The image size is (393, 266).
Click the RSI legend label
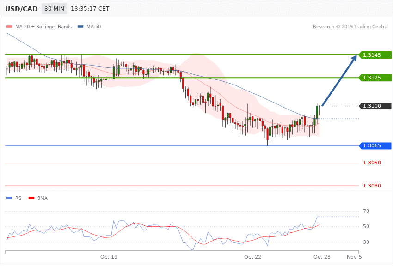19,198
